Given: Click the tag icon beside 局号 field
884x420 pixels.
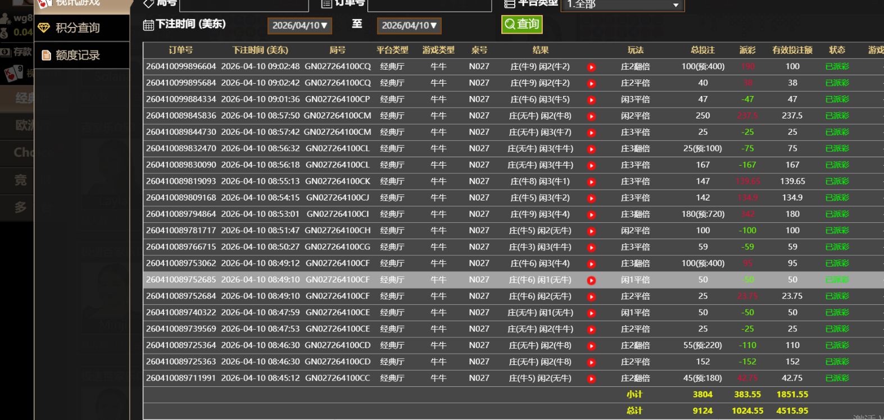Looking at the screenshot, I should [148, 3].
